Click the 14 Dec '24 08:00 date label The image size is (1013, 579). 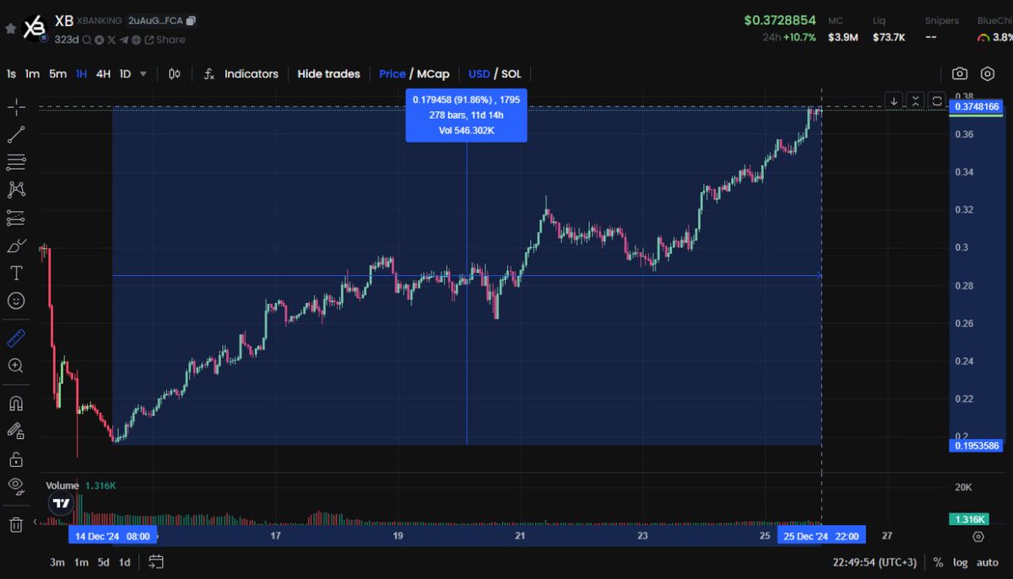113,536
